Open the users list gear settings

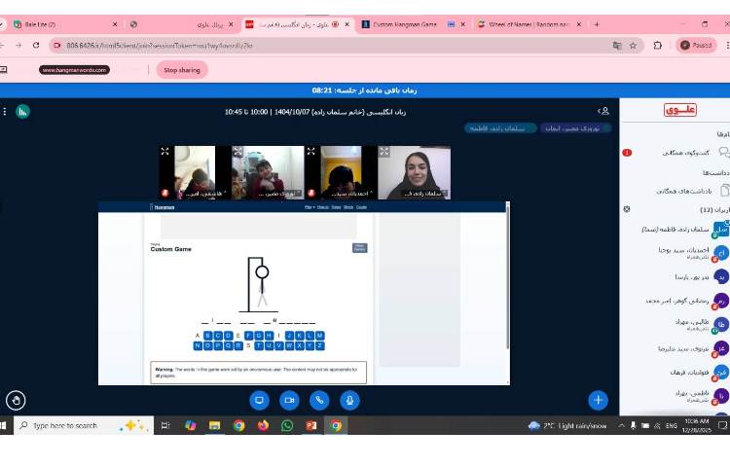627,209
